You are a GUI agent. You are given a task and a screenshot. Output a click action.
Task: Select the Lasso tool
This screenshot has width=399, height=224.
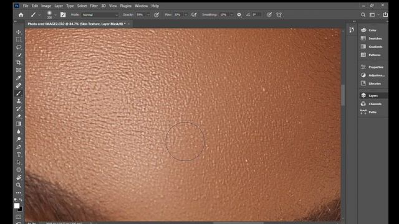coord(19,47)
